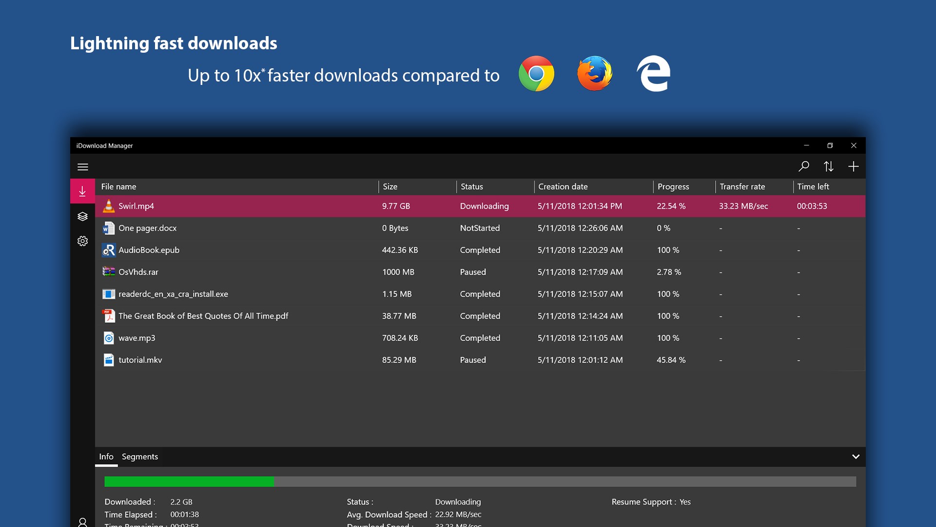The image size is (936, 527).
Task: Sort by Progress column header
Action: coord(673,187)
